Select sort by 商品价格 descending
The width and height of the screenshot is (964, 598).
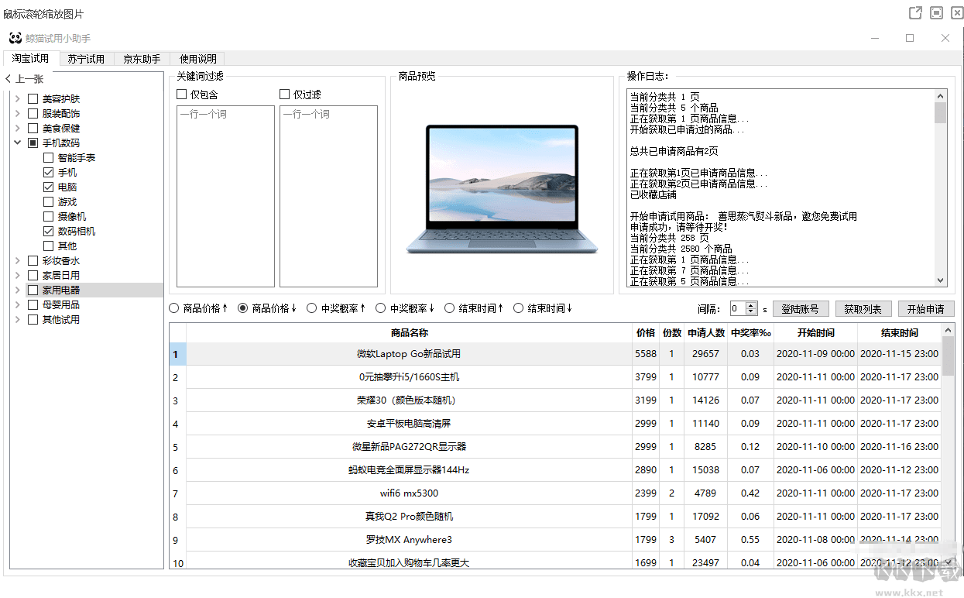point(243,308)
